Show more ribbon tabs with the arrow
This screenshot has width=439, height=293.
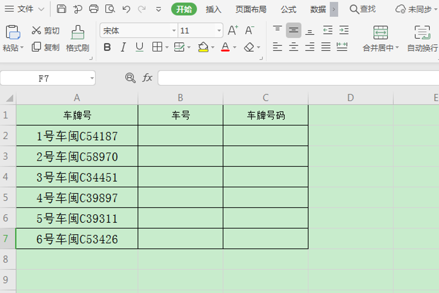point(334,9)
